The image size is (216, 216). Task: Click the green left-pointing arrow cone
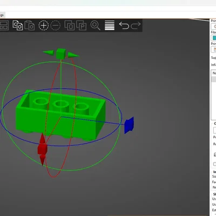coord(49,52)
